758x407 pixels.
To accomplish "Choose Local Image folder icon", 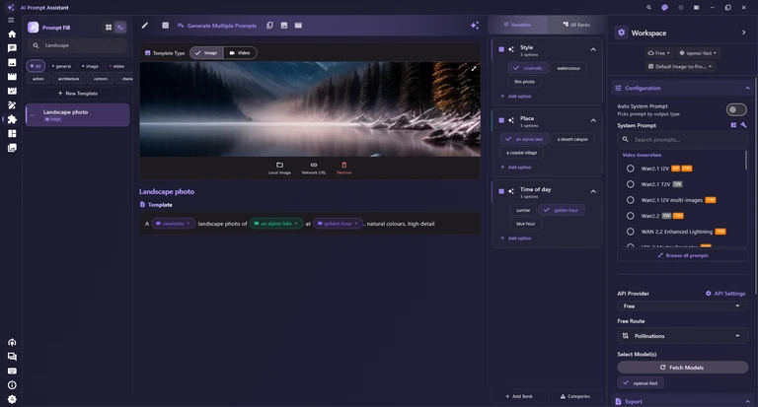I will click(279, 168).
